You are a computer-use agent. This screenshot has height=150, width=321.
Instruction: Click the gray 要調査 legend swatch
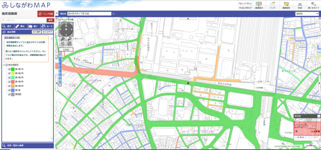(x=13, y=94)
